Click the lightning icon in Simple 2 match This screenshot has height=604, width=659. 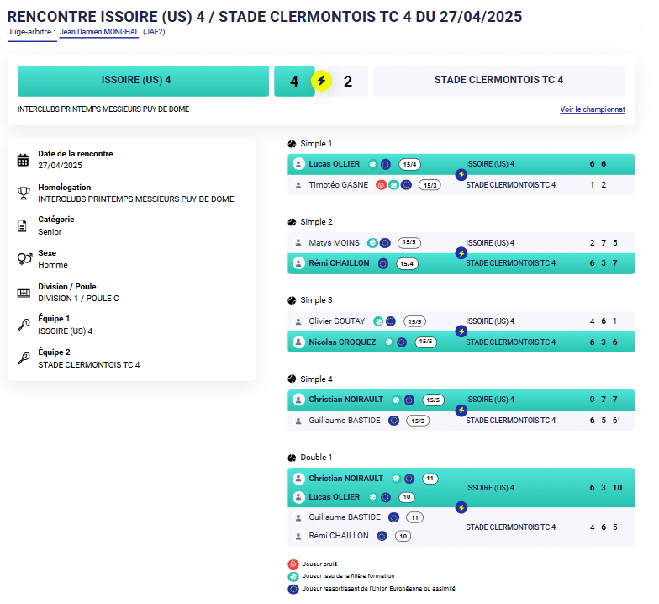tap(461, 253)
